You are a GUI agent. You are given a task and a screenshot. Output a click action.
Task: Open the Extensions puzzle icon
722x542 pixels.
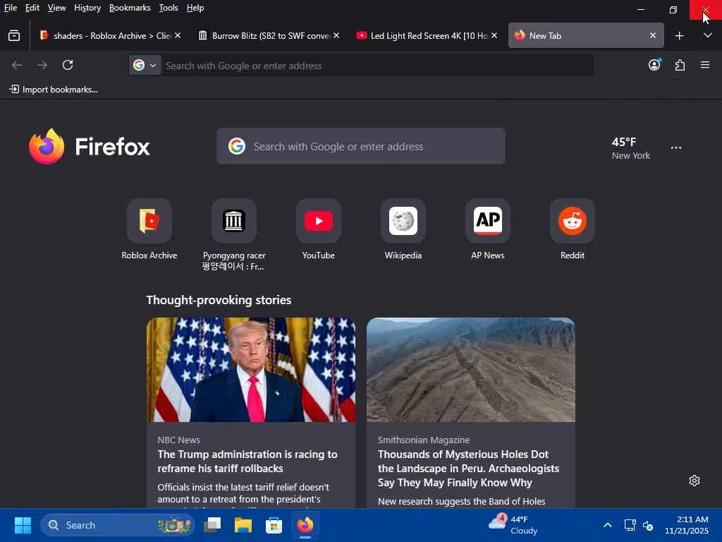[680, 65]
